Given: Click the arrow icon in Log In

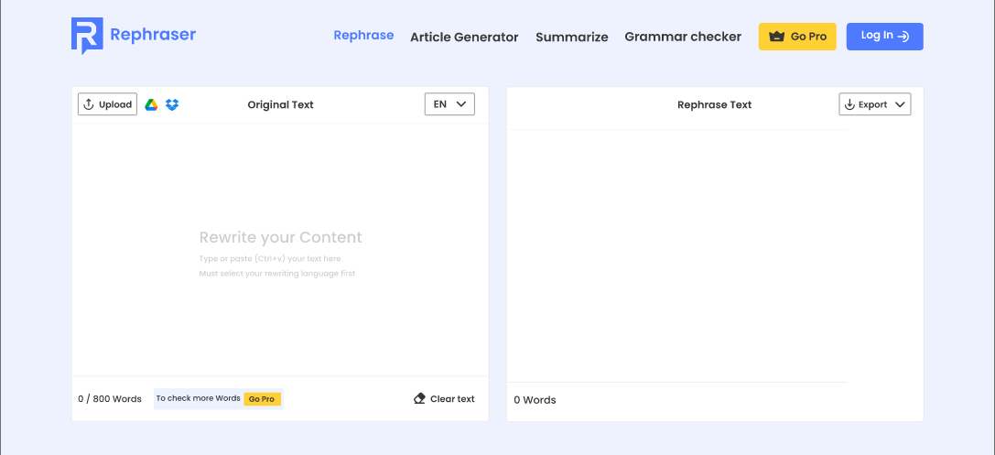Looking at the screenshot, I should 903,37.
